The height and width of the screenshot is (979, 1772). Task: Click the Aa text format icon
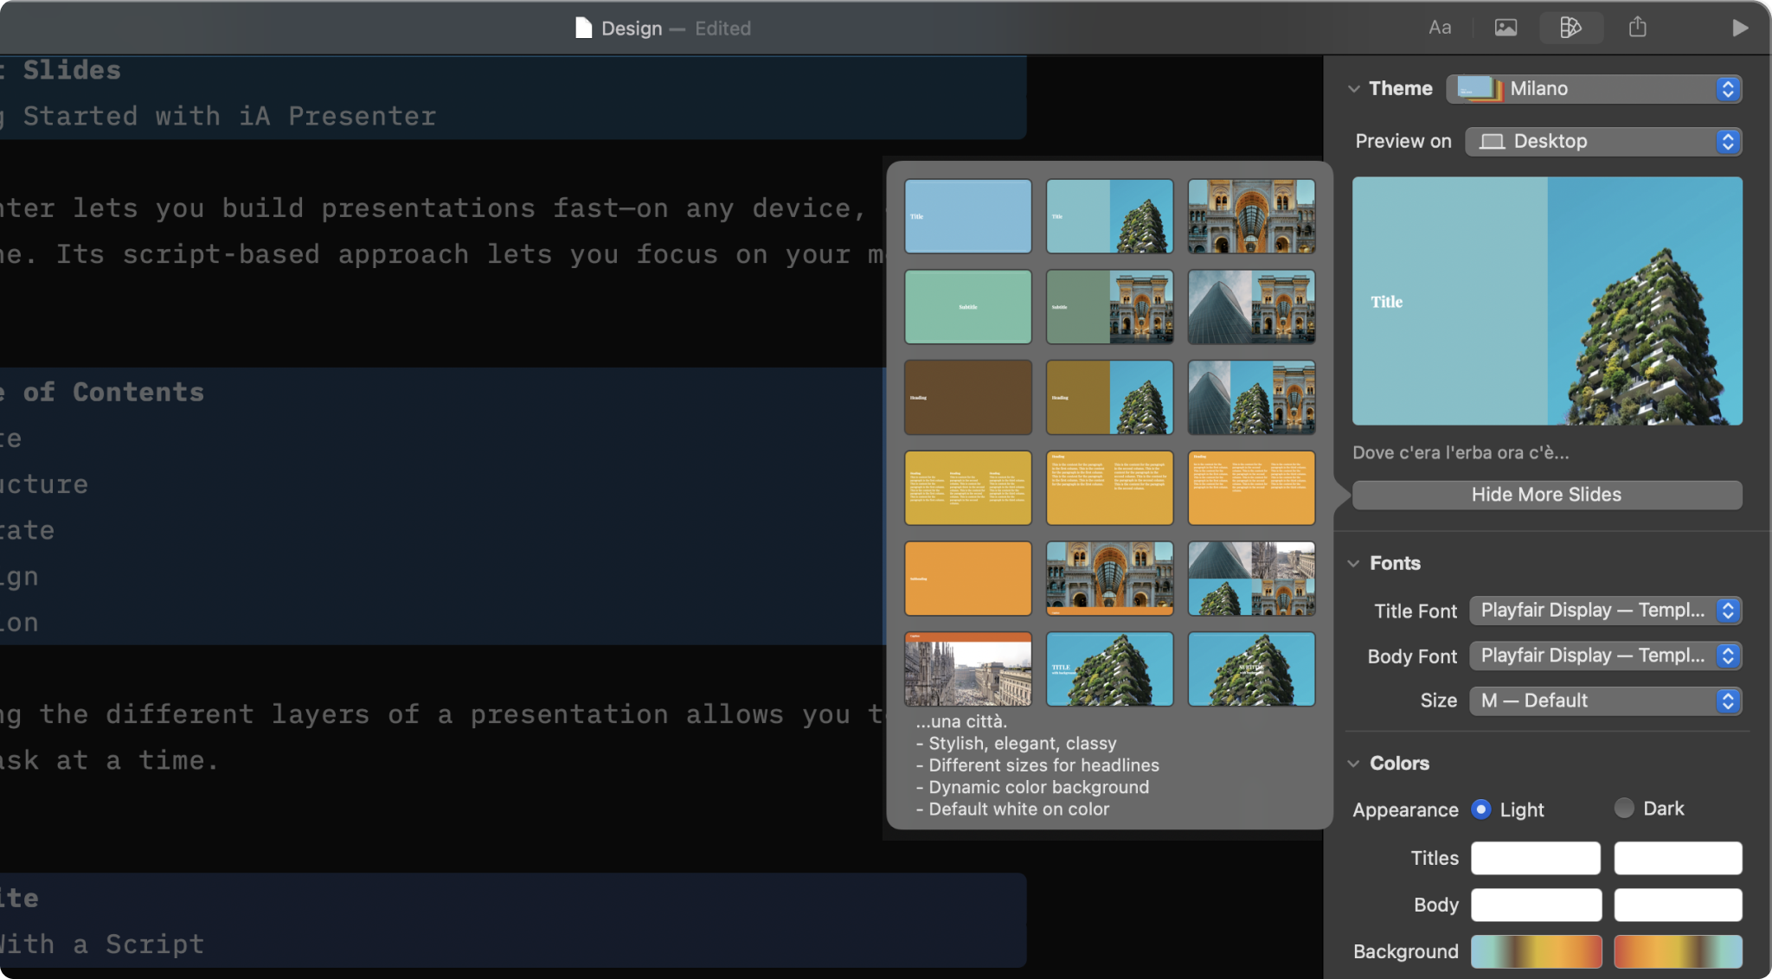[1440, 28]
